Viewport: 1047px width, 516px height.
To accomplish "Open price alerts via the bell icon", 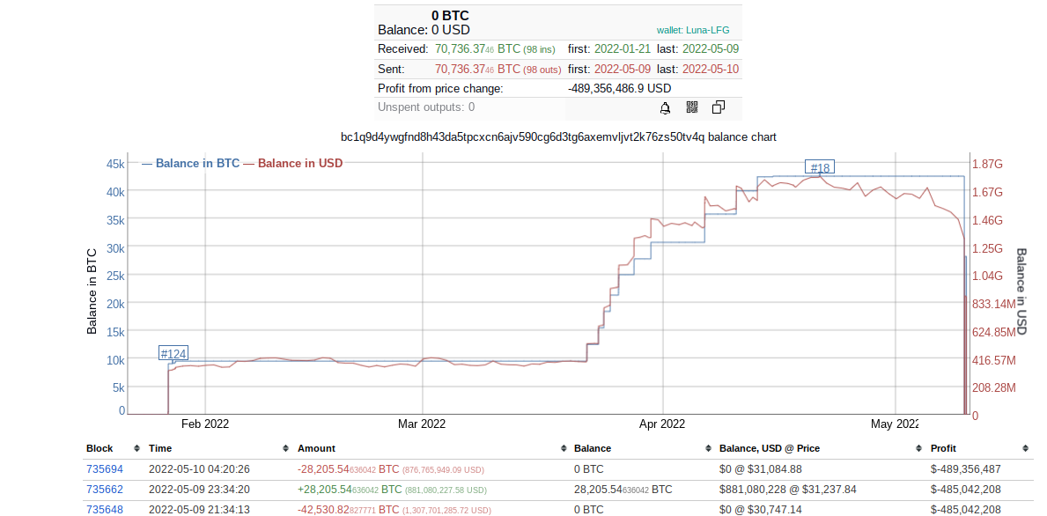I will [x=665, y=107].
